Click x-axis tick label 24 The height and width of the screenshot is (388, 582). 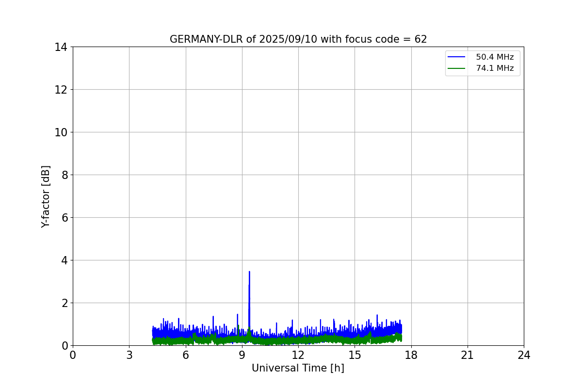pos(524,355)
